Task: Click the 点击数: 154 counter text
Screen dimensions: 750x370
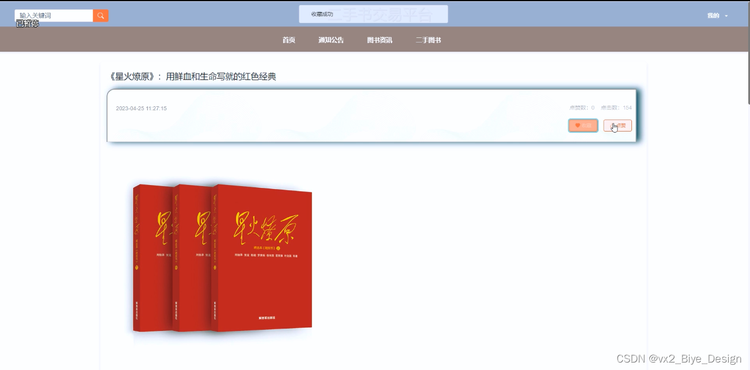Action: point(616,108)
